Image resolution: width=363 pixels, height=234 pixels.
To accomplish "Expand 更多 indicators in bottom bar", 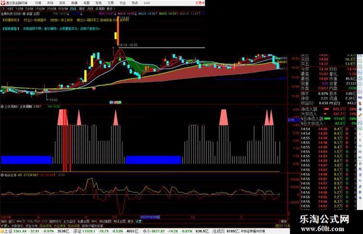I will point(131,221).
